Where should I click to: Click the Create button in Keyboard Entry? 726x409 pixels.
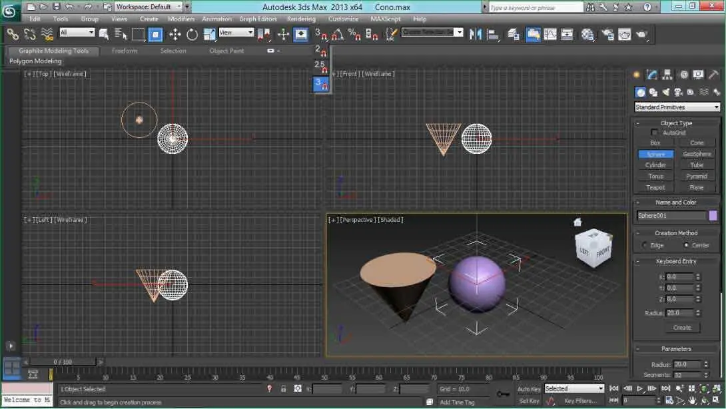tap(681, 328)
